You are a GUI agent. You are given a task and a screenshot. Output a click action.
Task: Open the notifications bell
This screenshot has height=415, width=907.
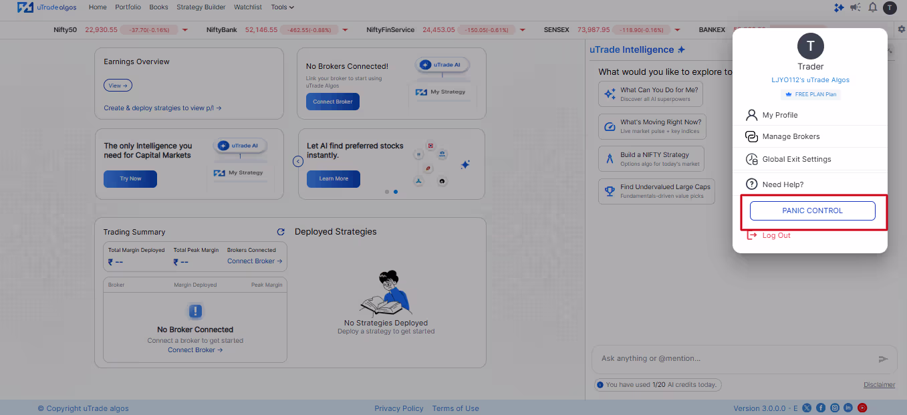872,7
